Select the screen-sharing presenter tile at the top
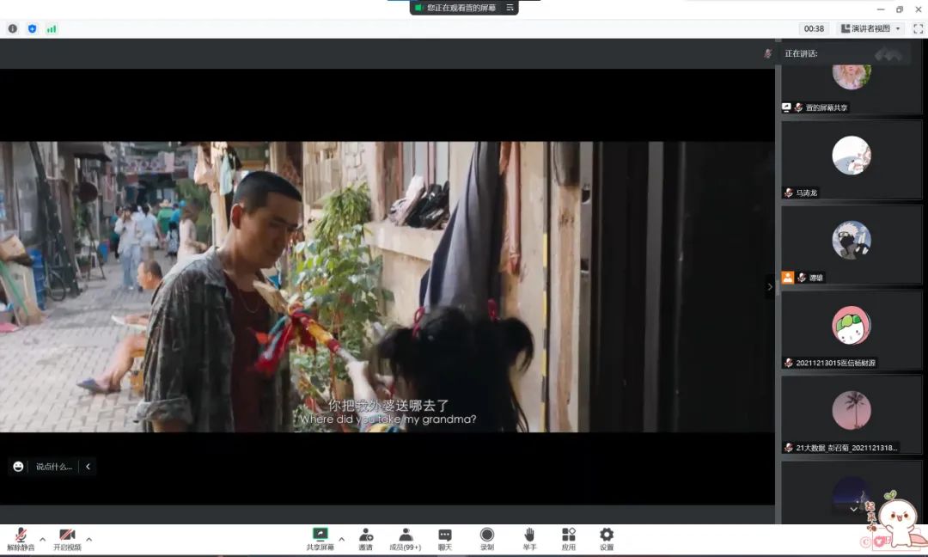The width and height of the screenshot is (928, 557). tap(851, 89)
